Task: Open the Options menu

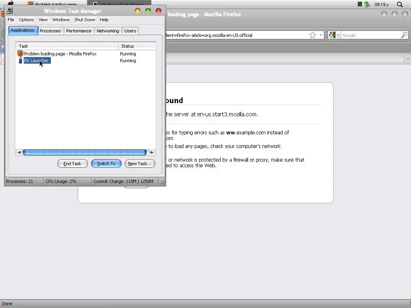Action: click(x=26, y=20)
